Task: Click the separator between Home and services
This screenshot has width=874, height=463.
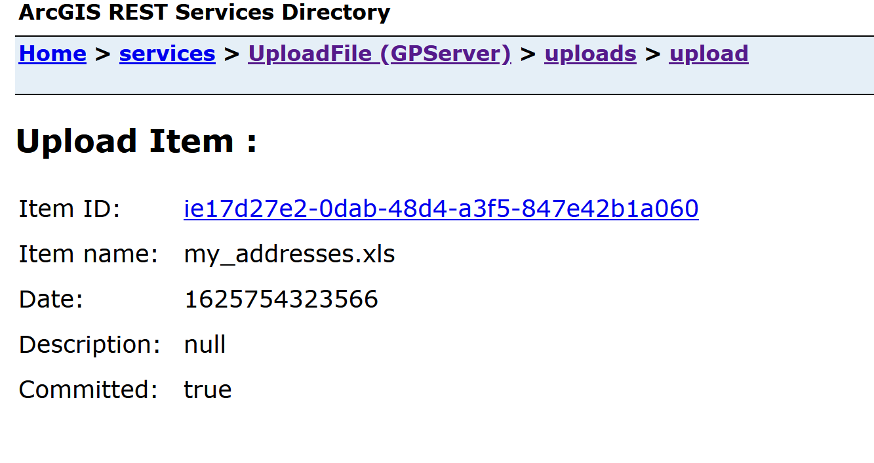Action: [102, 54]
